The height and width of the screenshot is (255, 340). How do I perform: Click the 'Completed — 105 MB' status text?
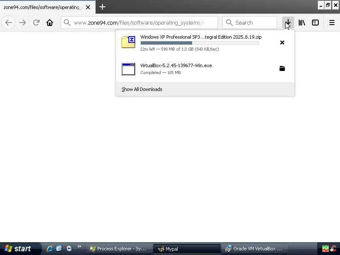pyautogui.click(x=161, y=72)
